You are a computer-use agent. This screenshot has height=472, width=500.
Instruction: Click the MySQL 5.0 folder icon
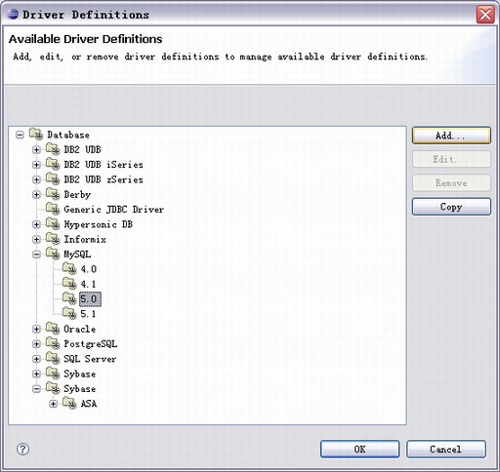pyautogui.click(x=69, y=298)
